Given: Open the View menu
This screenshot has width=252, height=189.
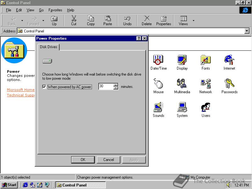Looking at the screenshot, I should point(30,10).
